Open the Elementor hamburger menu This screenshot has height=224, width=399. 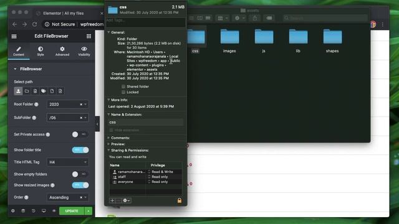tap(14, 36)
